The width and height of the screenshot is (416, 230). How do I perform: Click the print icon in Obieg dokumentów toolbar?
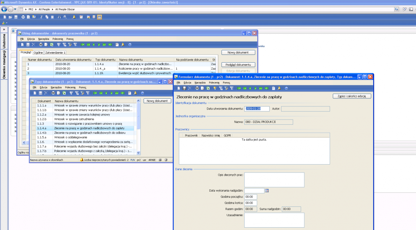tap(41, 45)
